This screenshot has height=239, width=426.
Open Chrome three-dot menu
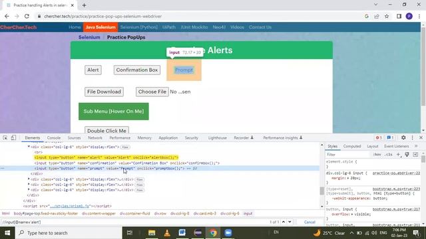click(x=419, y=16)
